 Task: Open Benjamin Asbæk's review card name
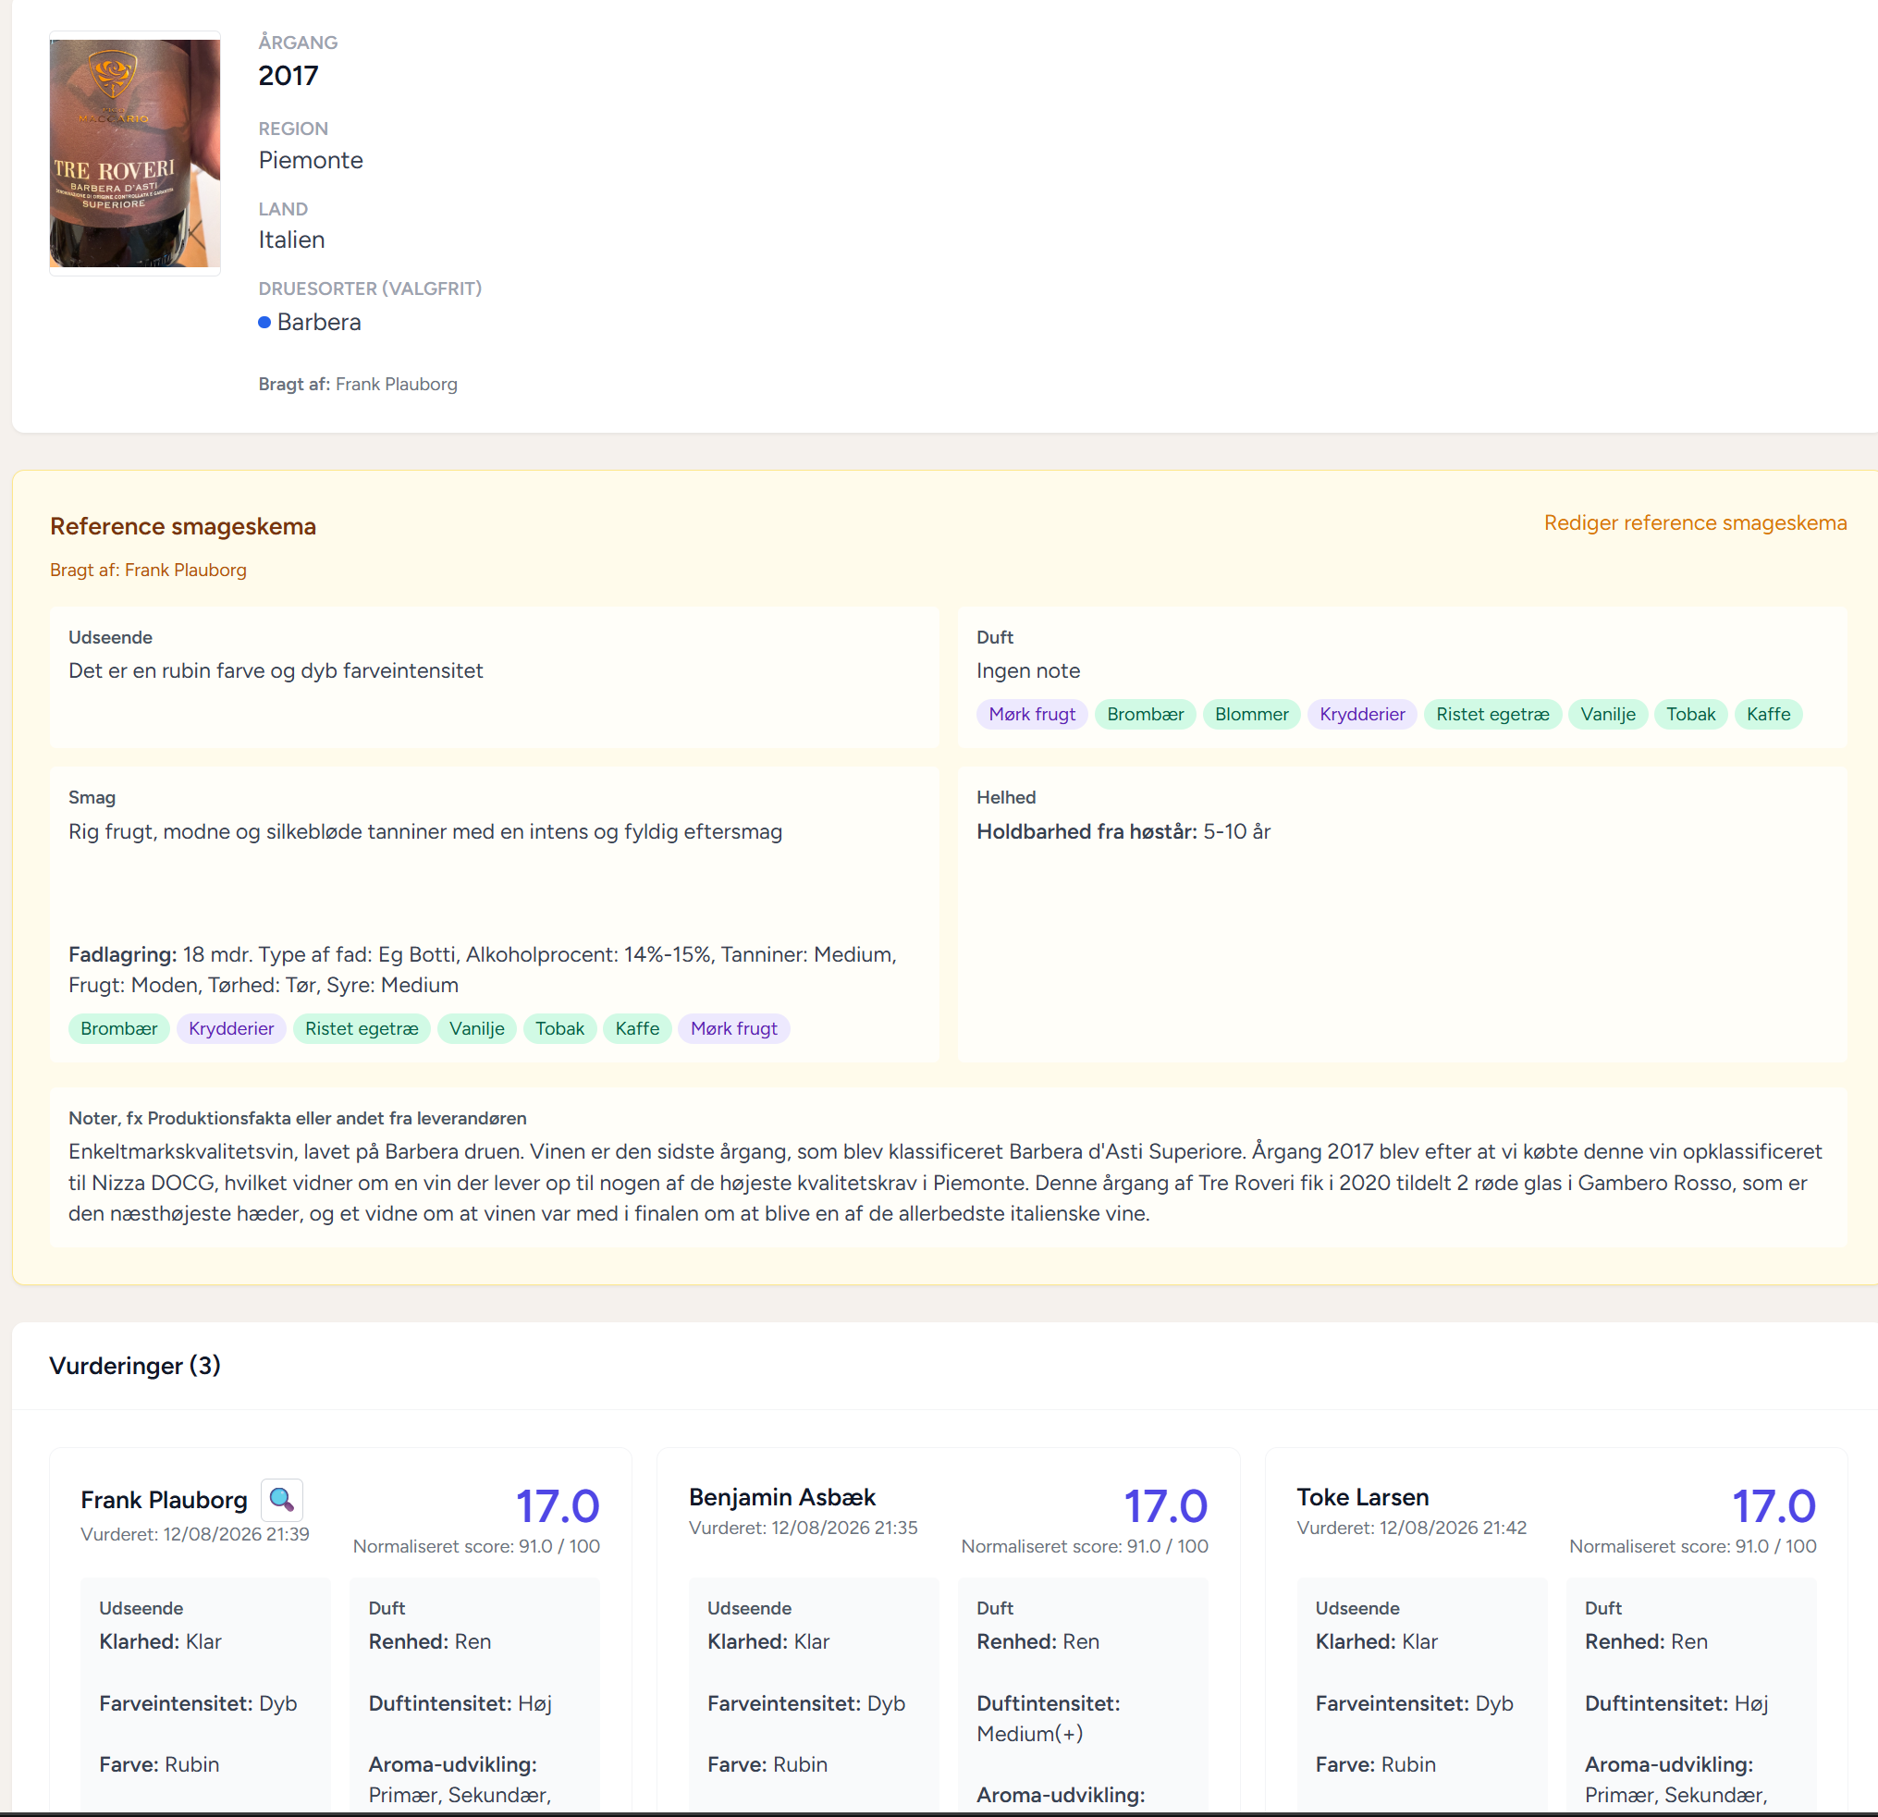tap(782, 1498)
